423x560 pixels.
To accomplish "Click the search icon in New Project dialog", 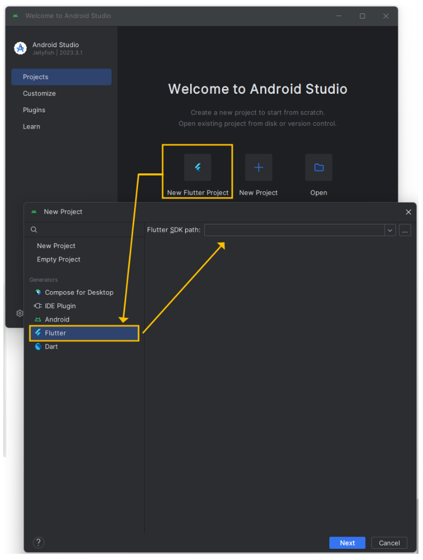I will [34, 229].
